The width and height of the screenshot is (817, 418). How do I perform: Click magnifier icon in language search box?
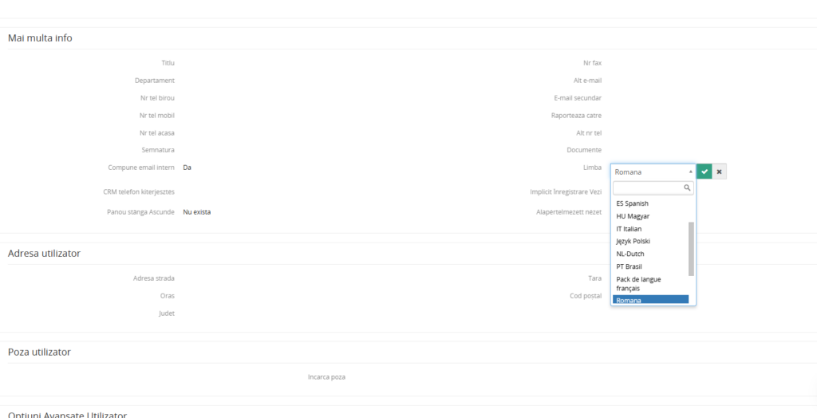687,187
